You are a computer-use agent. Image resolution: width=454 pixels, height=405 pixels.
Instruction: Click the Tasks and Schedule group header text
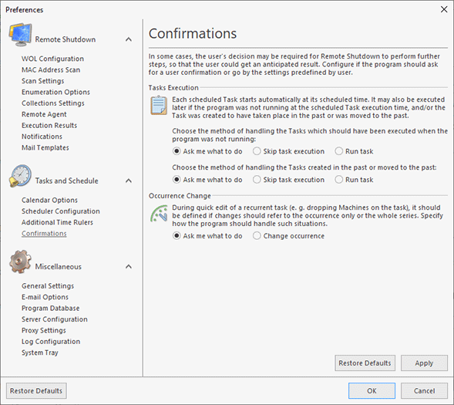[x=66, y=181]
